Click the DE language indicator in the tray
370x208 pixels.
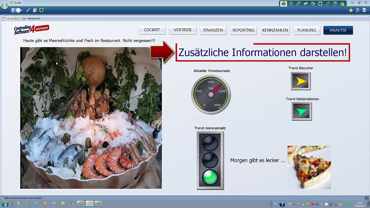(x=275, y=204)
